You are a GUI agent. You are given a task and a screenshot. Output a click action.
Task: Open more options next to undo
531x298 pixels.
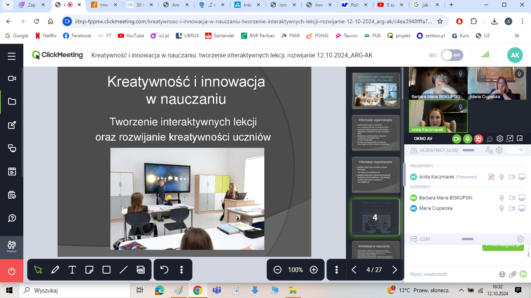click(182, 270)
